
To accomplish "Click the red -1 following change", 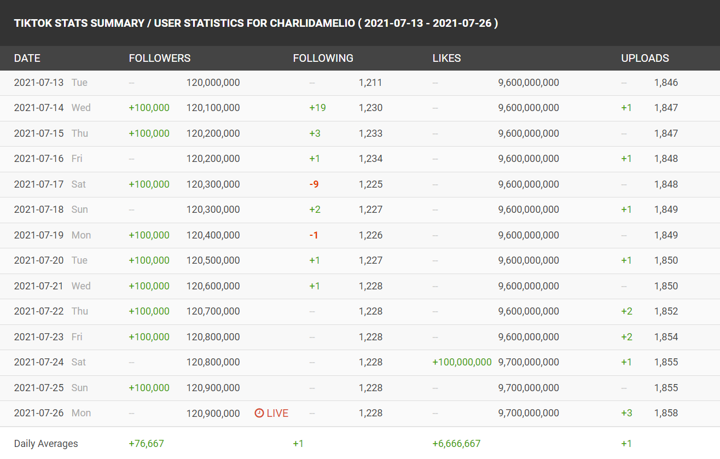I will click(314, 235).
